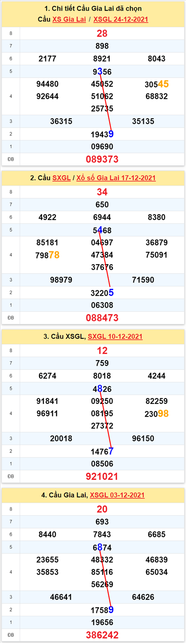186x643 pixels.
Task: Click number 4244
Action: 157,376
